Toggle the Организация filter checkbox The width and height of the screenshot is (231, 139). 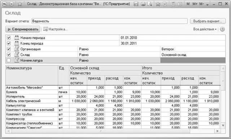pos(9,49)
